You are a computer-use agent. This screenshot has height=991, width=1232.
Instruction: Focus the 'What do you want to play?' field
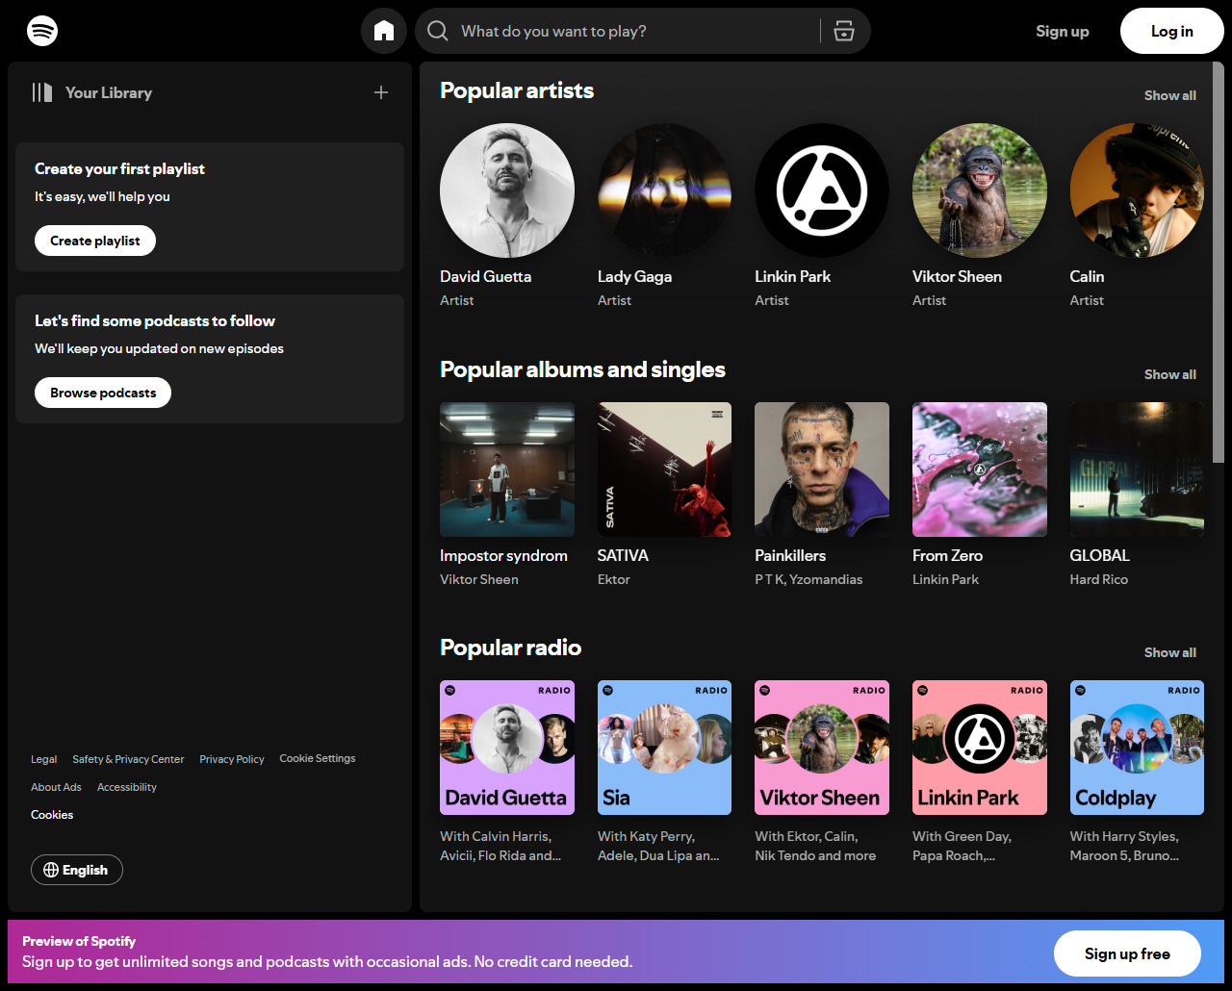click(643, 31)
